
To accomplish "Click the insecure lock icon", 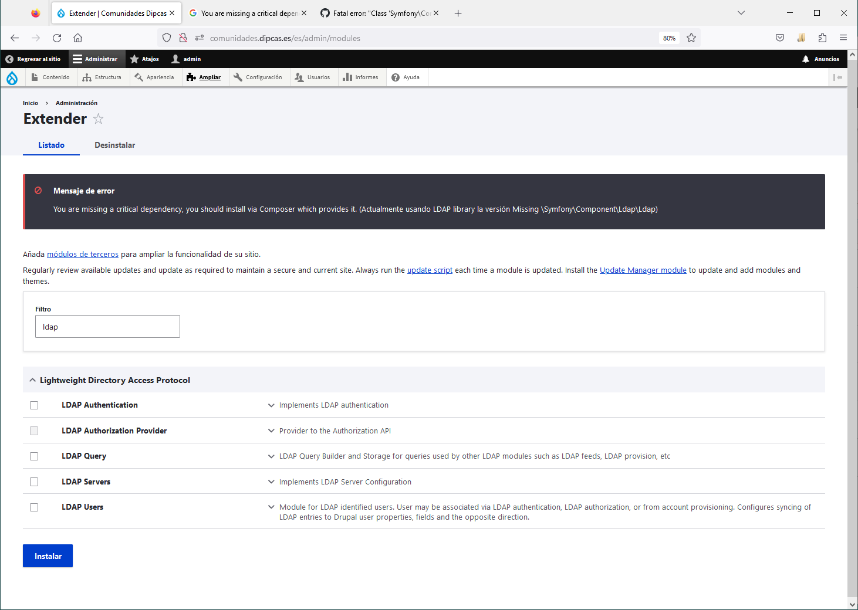I will (183, 38).
